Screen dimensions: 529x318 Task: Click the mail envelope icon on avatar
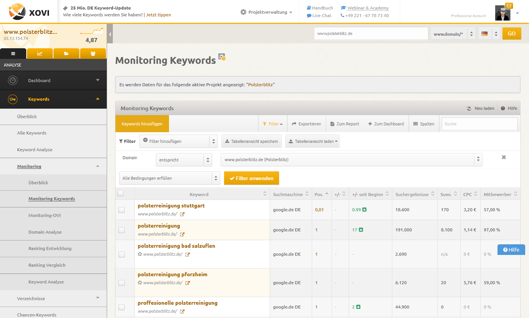[x=509, y=6]
